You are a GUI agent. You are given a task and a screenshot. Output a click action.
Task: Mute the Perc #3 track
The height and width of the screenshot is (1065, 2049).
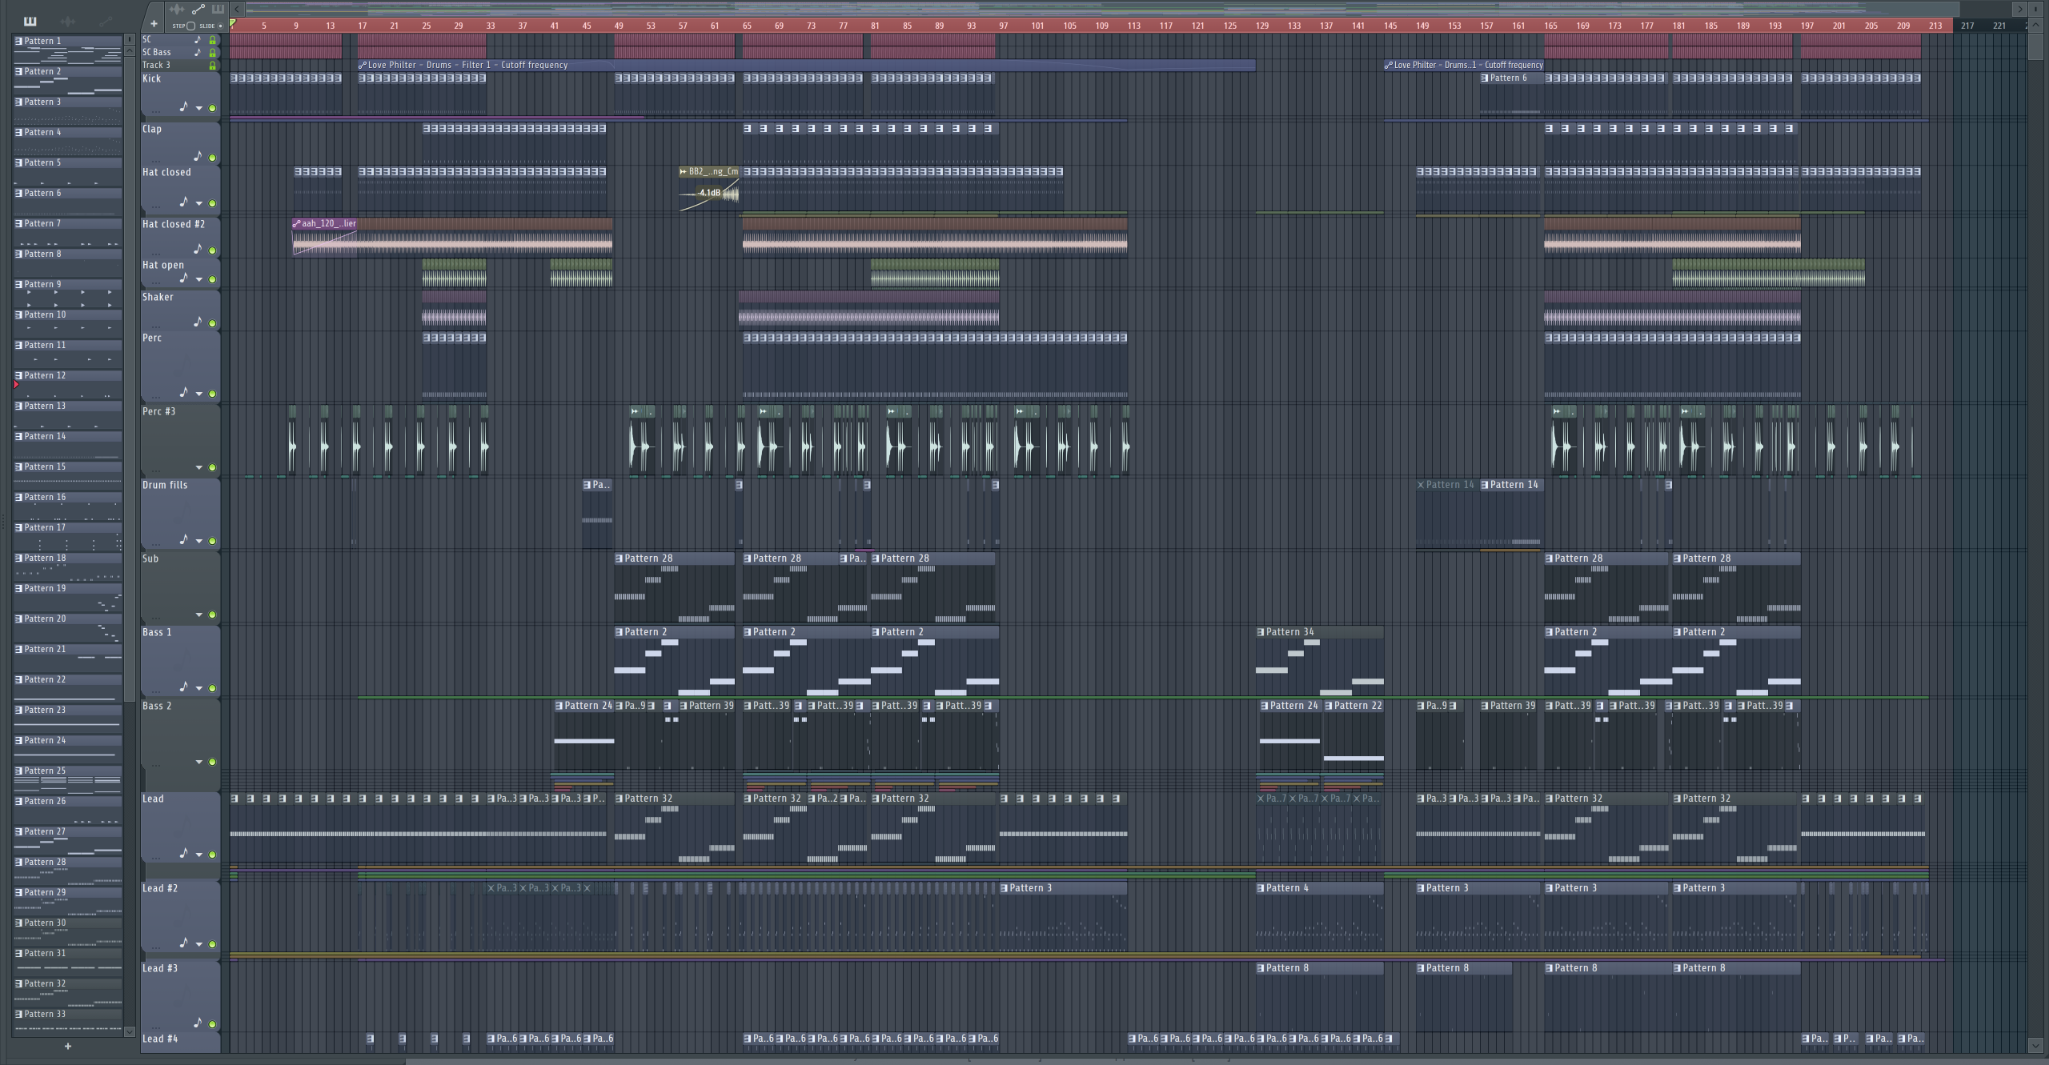(212, 467)
